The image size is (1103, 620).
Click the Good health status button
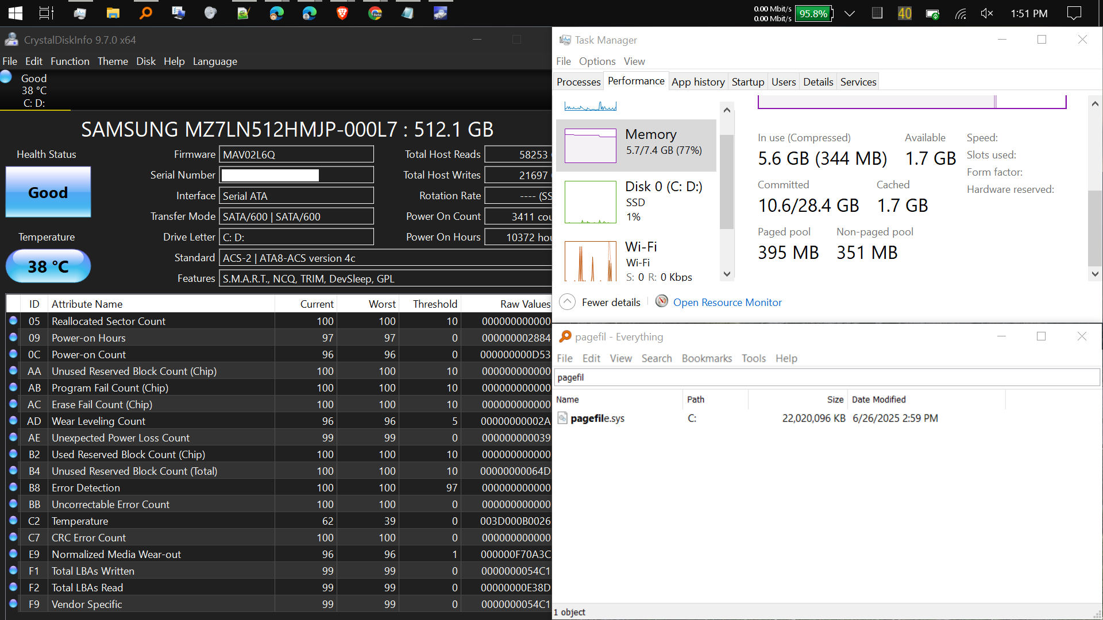pyautogui.click(x=48, y=192)
